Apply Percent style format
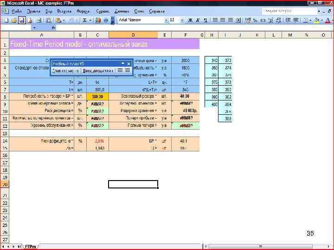Viewport: 334px width, 250px height. (x=255, y=20)
